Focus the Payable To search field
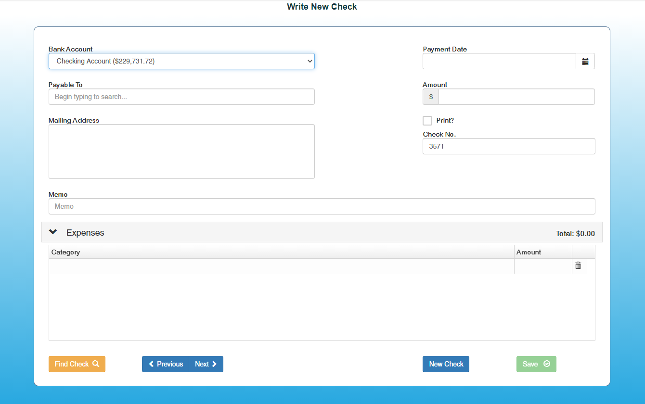645x404 pixels. (x=181, y=97)
